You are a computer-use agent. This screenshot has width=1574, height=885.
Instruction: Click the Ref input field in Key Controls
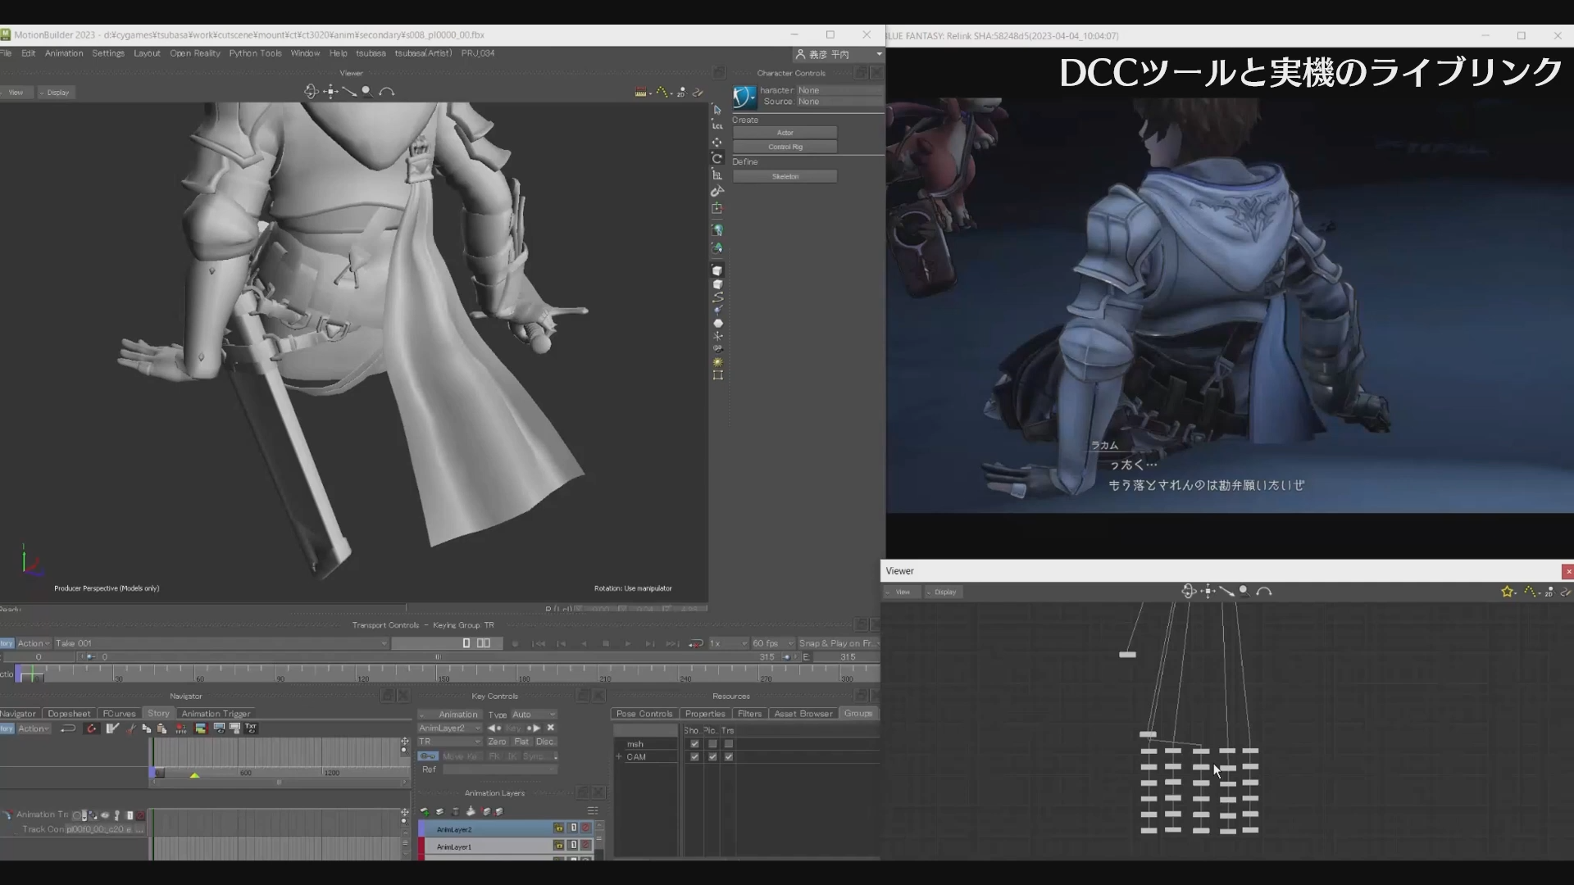499,769
